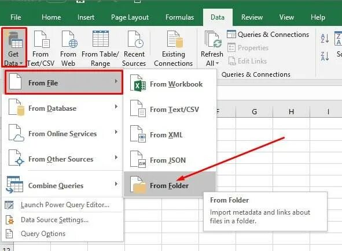The width and height of the screenshot is (342, 251).
Task: Click Edit Links in the ribbon
Action: click(x=248, y=61)
